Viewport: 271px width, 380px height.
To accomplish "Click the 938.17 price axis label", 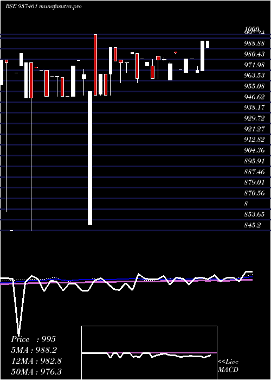I will [254, 107].
